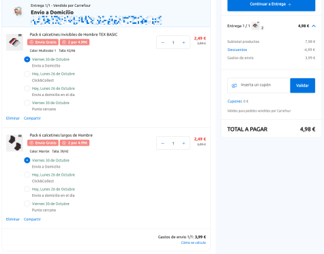This screenshot has height=254, width=324.
Task: Select Viernes 30 Envío a Domicilio for calcetines largos
Action: (x=27, y=160)
